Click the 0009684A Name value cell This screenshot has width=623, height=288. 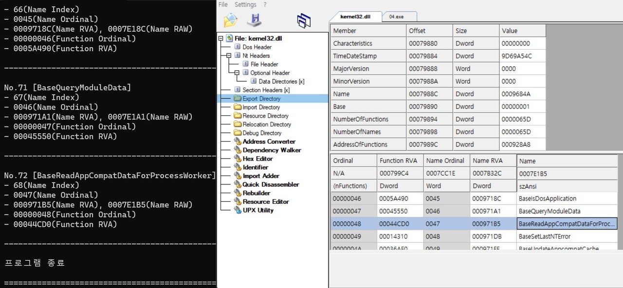523,94
